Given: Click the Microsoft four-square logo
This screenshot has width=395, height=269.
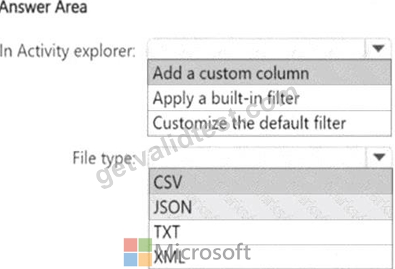Looking at the screenshot, I should [x=138, y=252].
